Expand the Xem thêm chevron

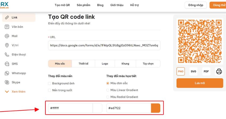(x=7, y=91)
